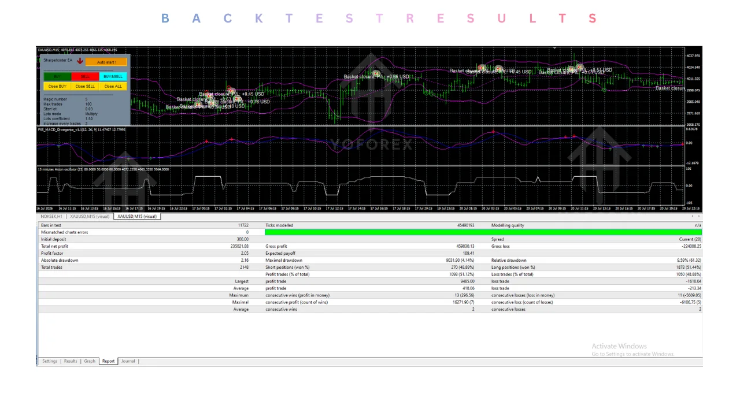740x416 pixels.
Task: Click the green modelling quality bar
Action: pos(483,232)
